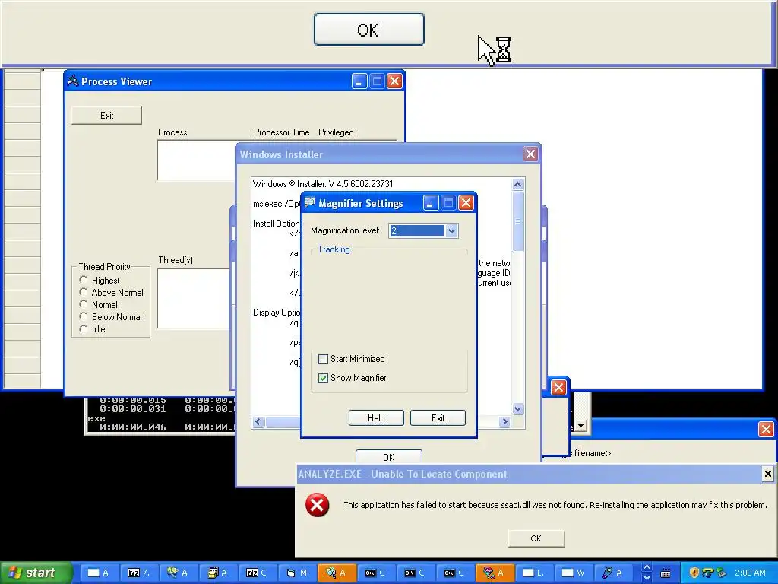Screen dimensions: 778x584
Task: Click the Windows Installer horizontal scroll right arrow
Action: 504,421
